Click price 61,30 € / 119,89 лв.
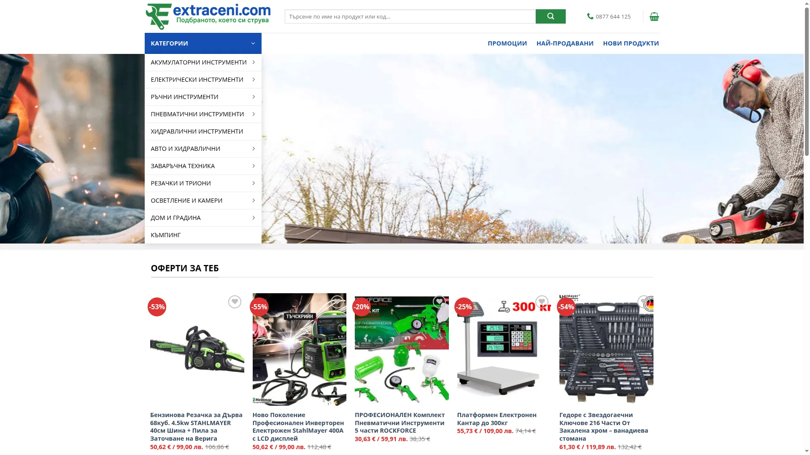This screenshot has height=455, width=810. (x=588, y=447)
